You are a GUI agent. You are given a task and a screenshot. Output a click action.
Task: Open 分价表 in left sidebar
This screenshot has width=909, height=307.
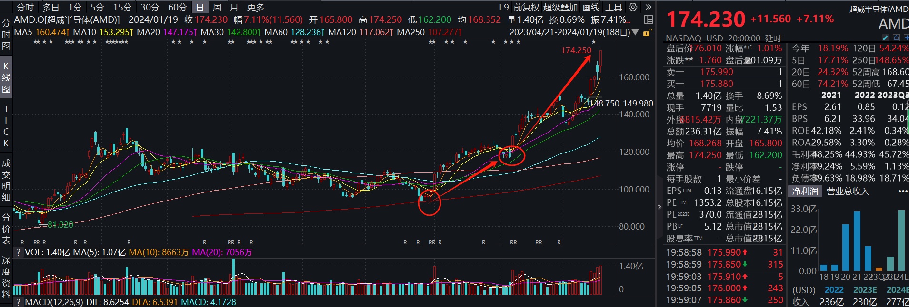pos(6,229)
